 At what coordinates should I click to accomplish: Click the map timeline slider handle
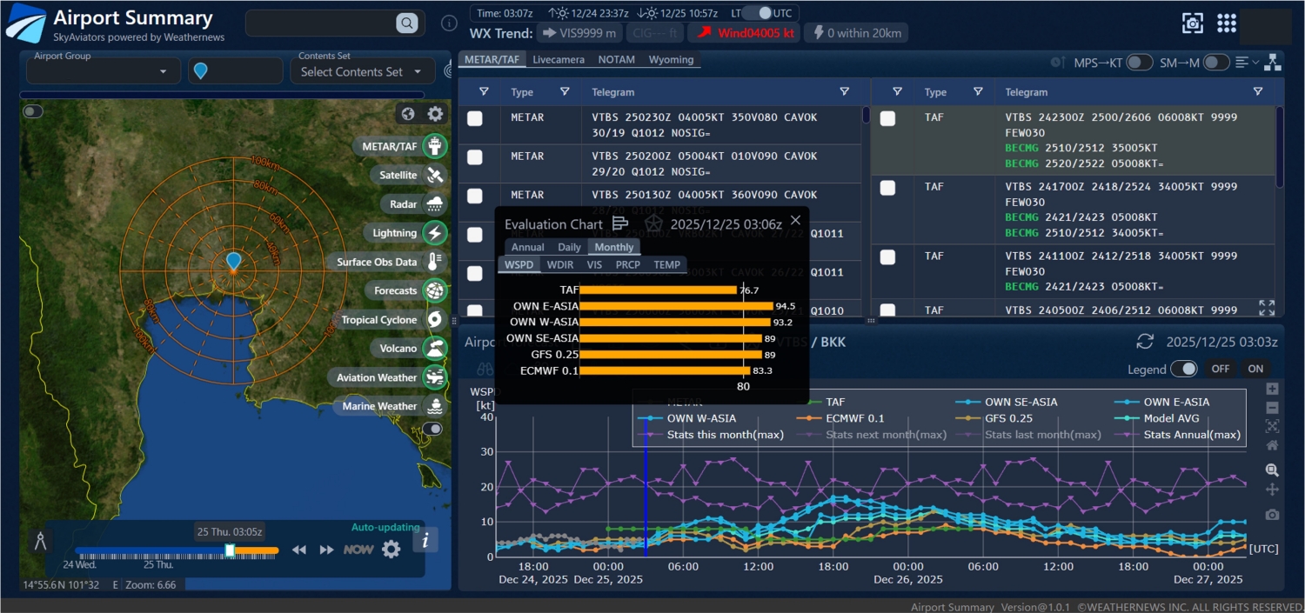tap(230, 550)
